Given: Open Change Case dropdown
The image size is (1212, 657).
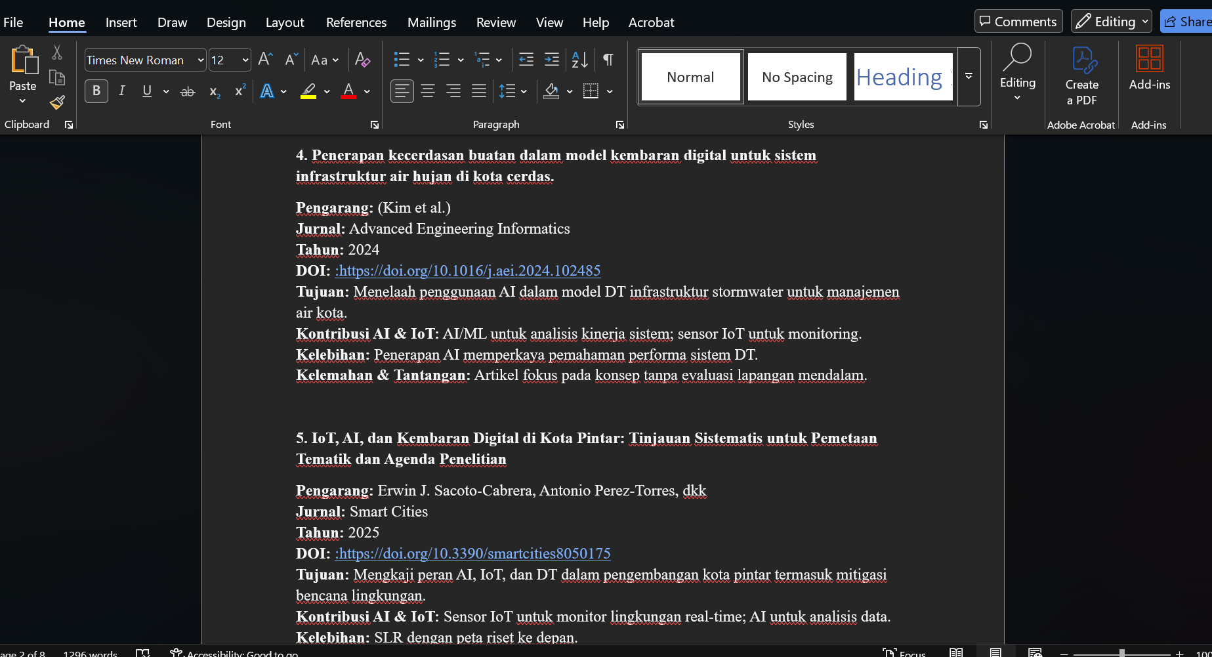Looking at the screenshot, I should 325,60.
